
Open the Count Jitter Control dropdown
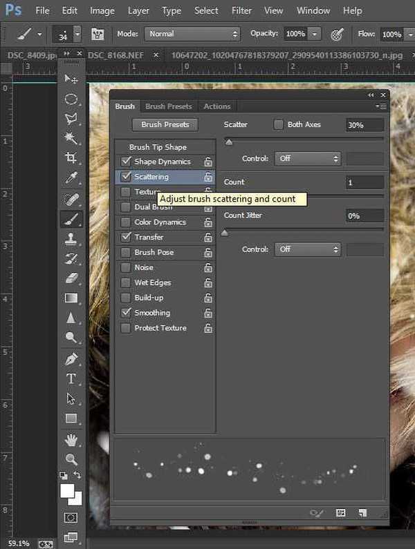point(308,249)
